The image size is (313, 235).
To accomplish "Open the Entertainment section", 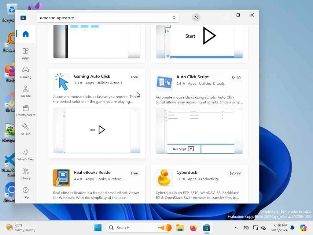I will [26, 110].
